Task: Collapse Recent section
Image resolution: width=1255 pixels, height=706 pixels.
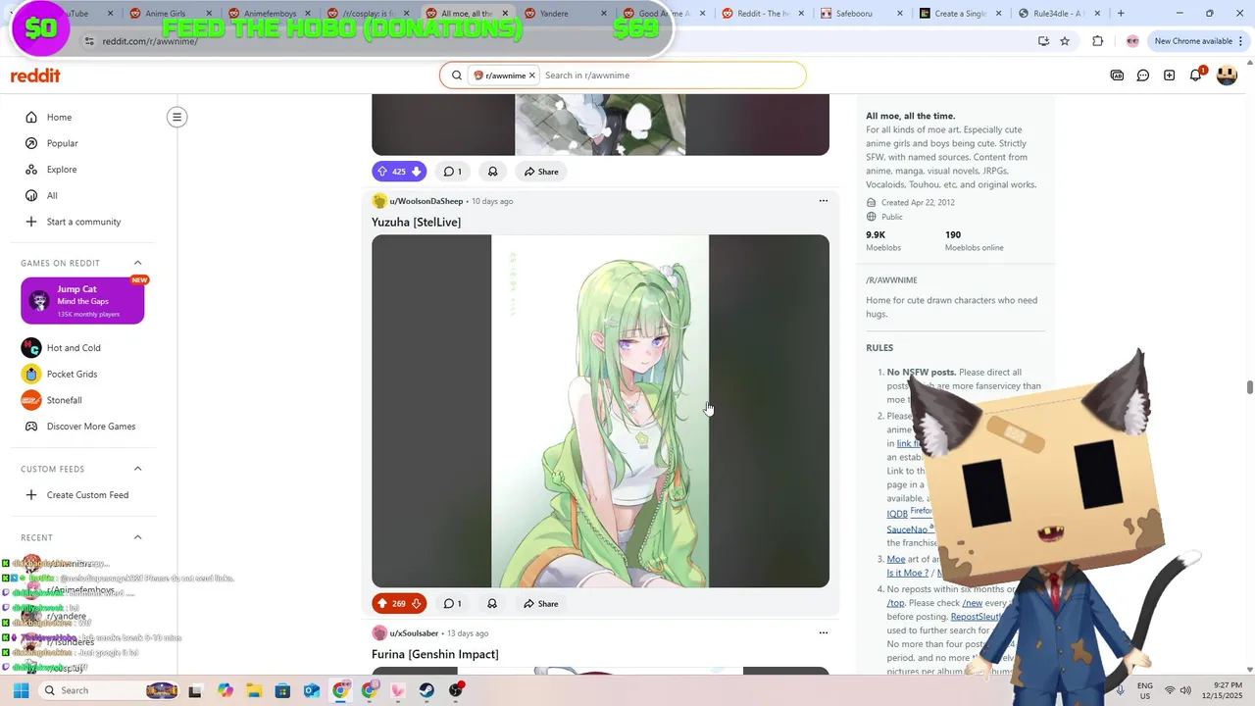Action: [x=137, y=537]
